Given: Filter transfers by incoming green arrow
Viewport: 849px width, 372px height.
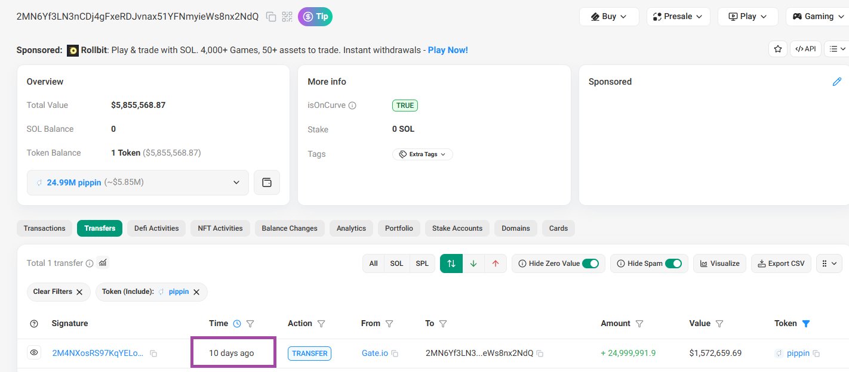Looking at the screenshot, I should tap(473, 263).
